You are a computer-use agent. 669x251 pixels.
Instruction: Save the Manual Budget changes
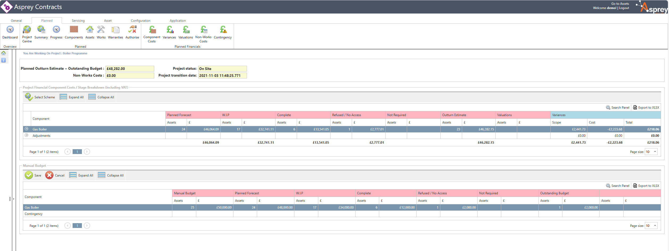tap(33, 175)
